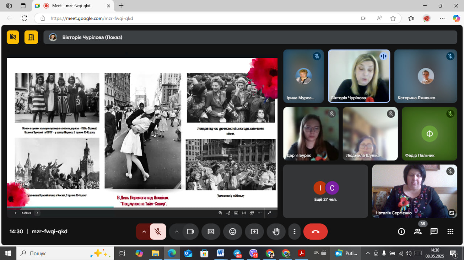Show hidden system tray icons
Screen dimensions: 464x260
[x=368, y=253]
